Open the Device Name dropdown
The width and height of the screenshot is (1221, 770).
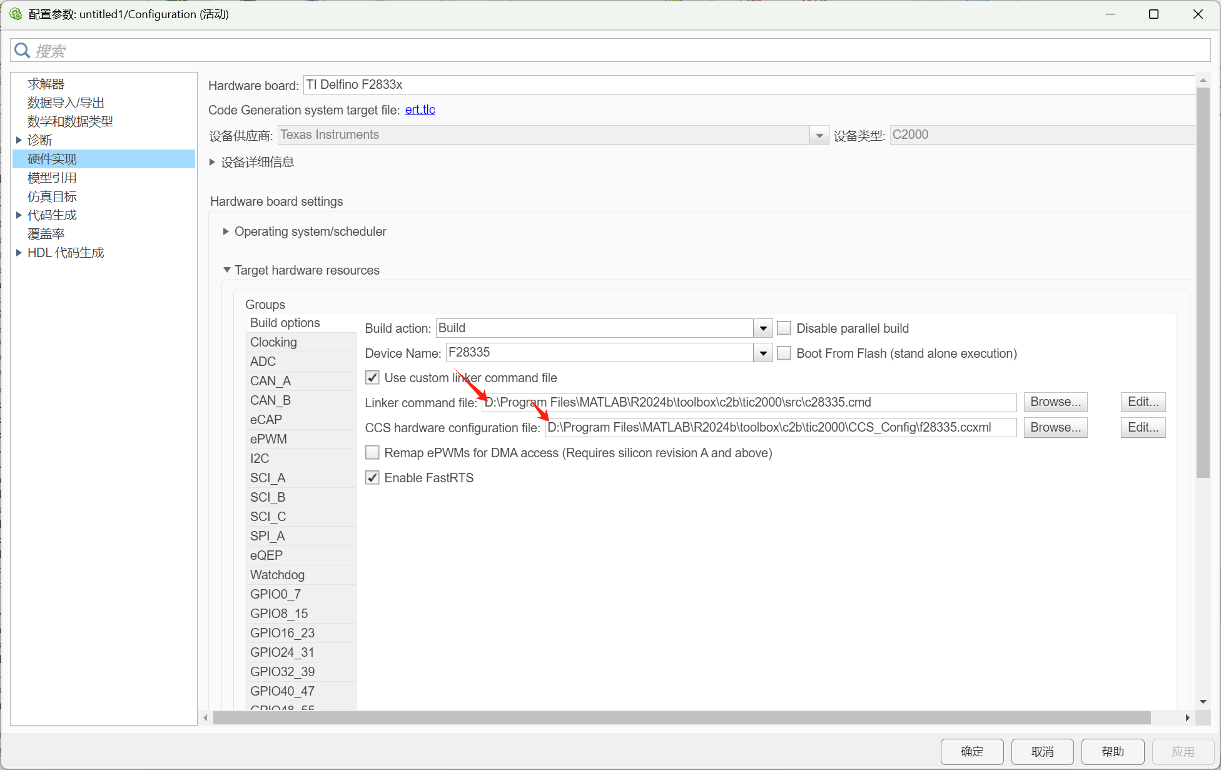coord(762,353)
